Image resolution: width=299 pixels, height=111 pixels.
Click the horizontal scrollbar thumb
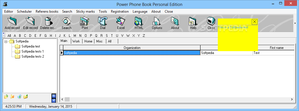pyautogui.click(x=67, y=99)
